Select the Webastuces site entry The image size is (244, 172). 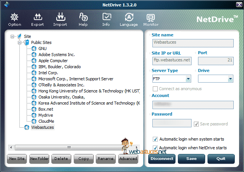pos(42,127)
